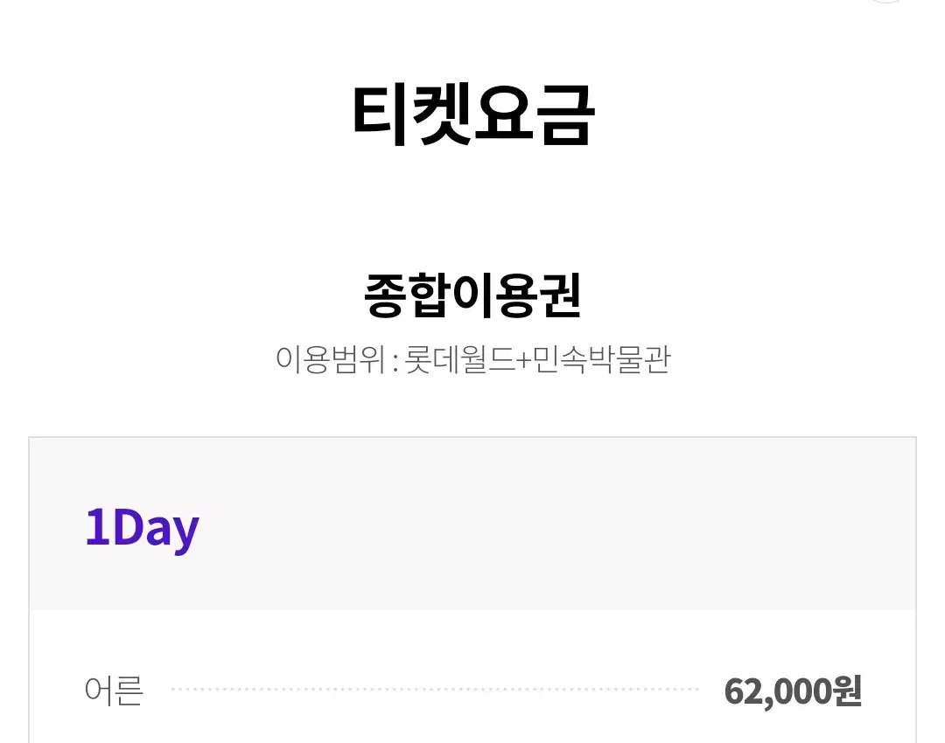Click the 이용범위 description text
The height and width of the screenshot is (743, 945).
tap(473, 359)
